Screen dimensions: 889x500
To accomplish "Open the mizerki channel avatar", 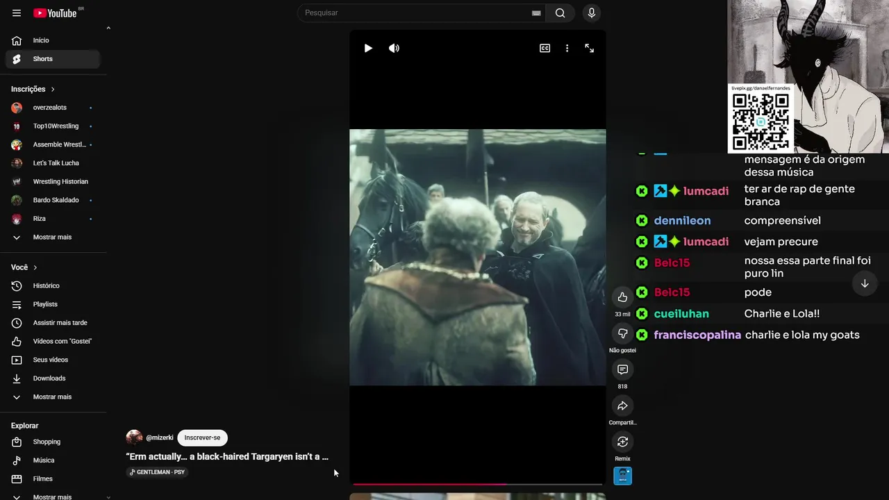I will [134, 437].
